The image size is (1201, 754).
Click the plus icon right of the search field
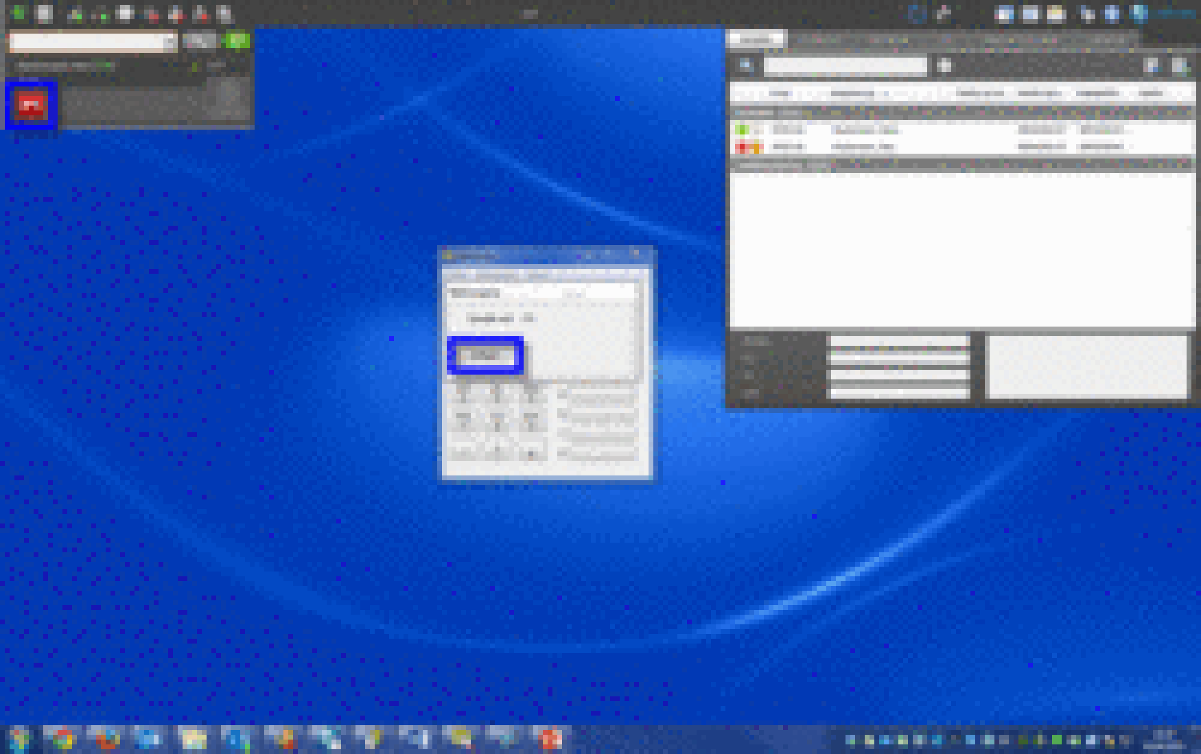pyautogui.click(x=944, y=65)
